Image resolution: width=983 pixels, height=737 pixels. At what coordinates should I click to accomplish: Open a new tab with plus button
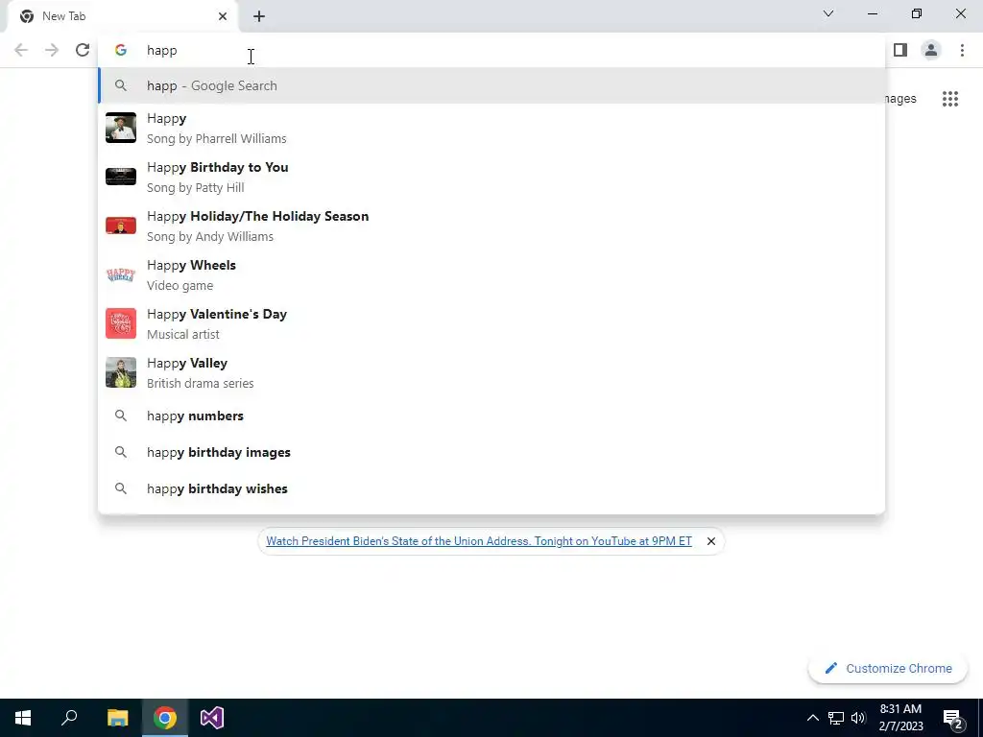click(259, 16)
